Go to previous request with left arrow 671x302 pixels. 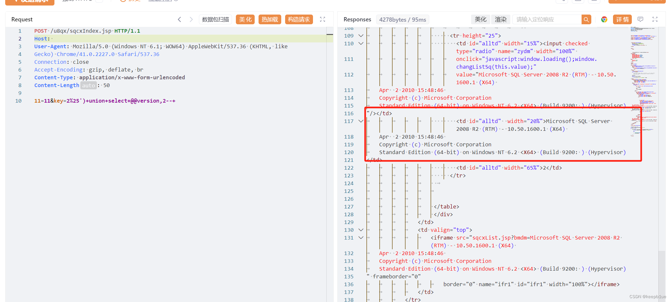tap(179, 19)
